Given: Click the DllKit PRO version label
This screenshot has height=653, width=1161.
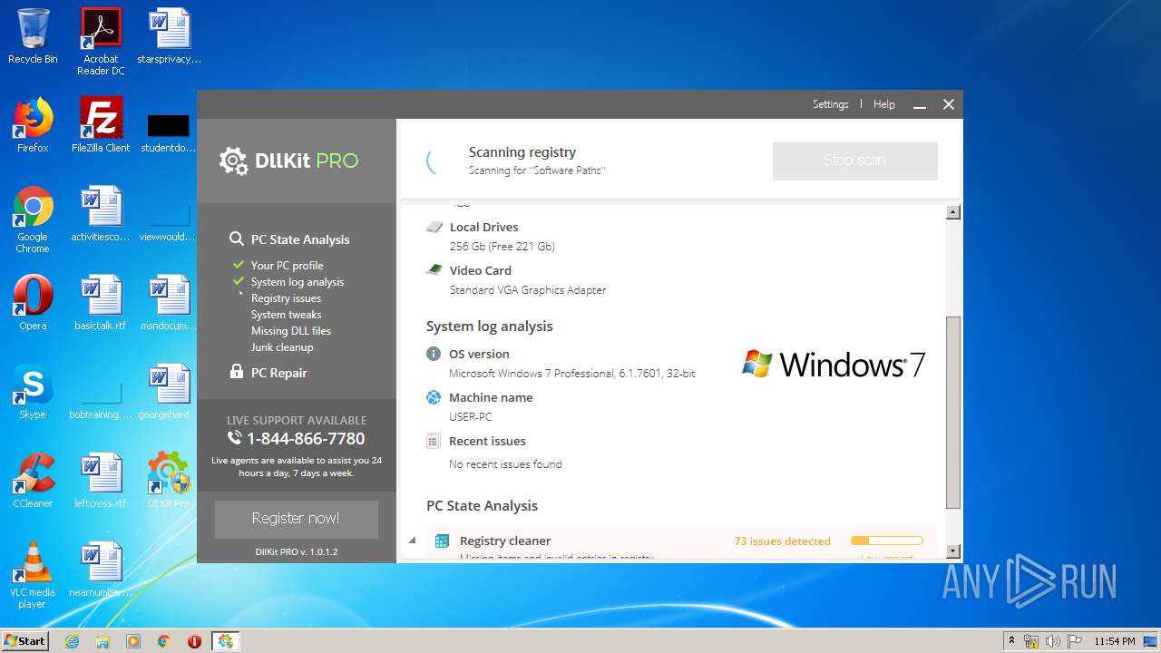Looking at the screenshot, I should pos(297,551).
